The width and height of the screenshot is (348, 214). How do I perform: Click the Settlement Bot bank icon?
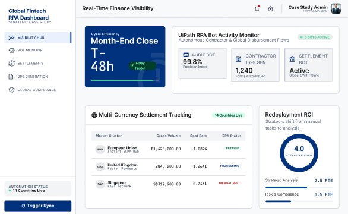click(x=292, y=59)
